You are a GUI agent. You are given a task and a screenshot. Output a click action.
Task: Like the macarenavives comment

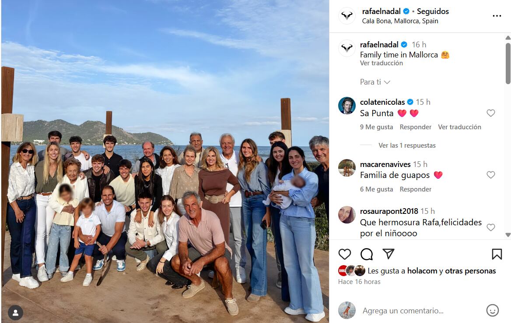coord(491,175)
